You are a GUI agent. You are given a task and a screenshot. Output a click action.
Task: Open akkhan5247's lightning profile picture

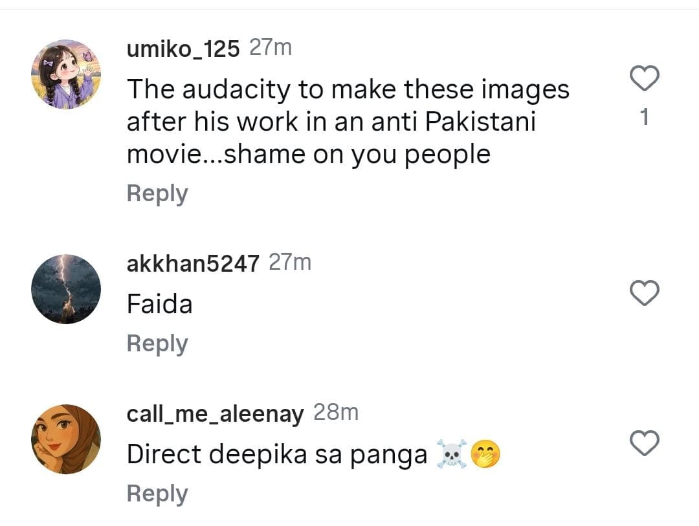pos(66,289)
